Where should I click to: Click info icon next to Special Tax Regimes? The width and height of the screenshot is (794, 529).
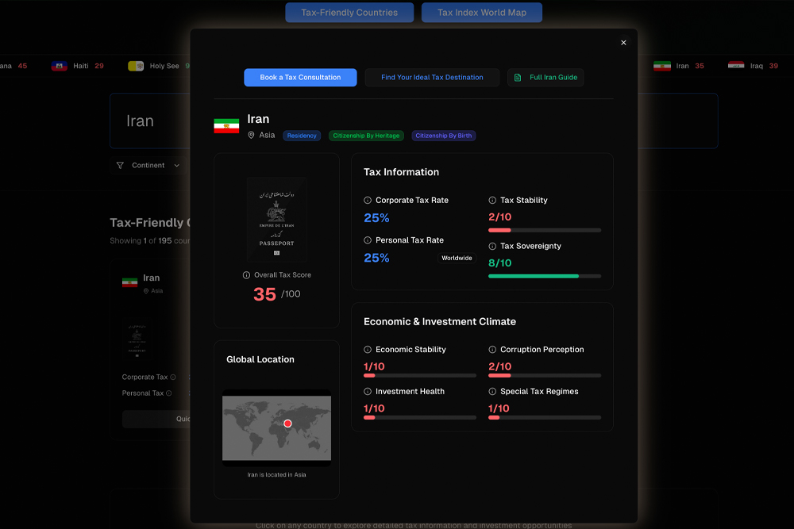tap(492, 392)
